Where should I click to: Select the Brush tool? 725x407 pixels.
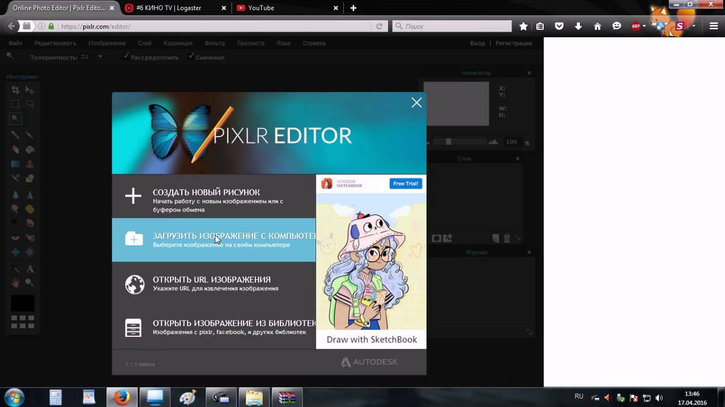pos(29,135)
